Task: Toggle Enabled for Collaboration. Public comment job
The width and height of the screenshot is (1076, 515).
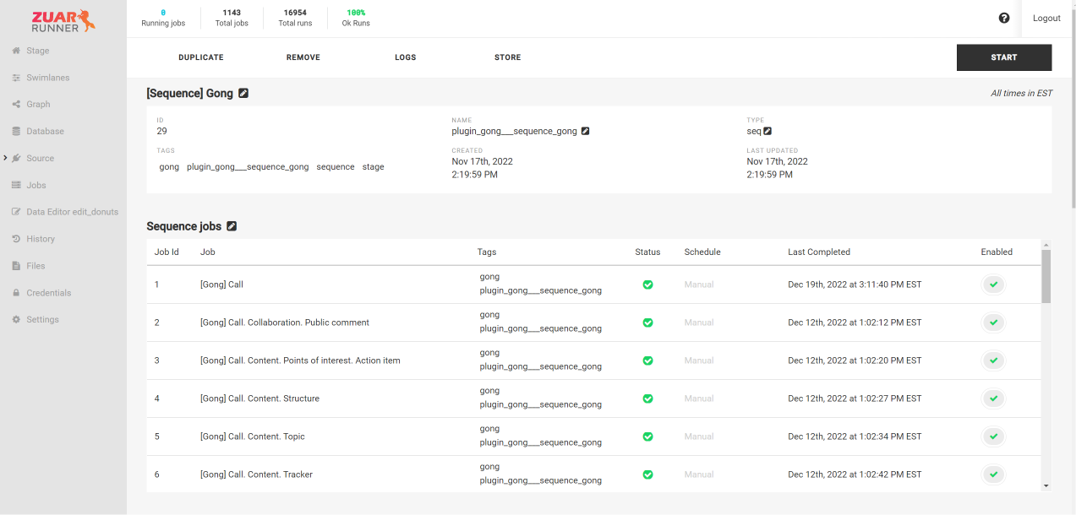Action: tap(994, 323)
